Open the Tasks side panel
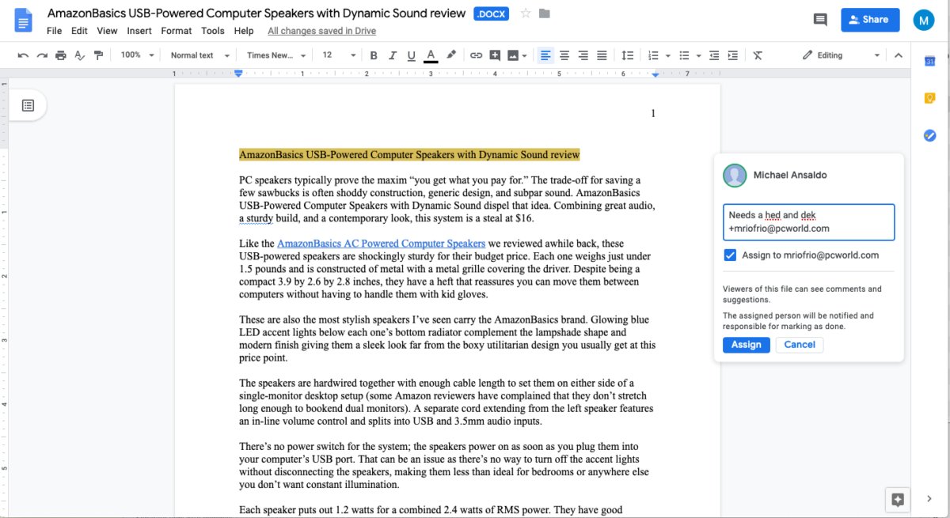Screen dimensions: 950x518 930,136
